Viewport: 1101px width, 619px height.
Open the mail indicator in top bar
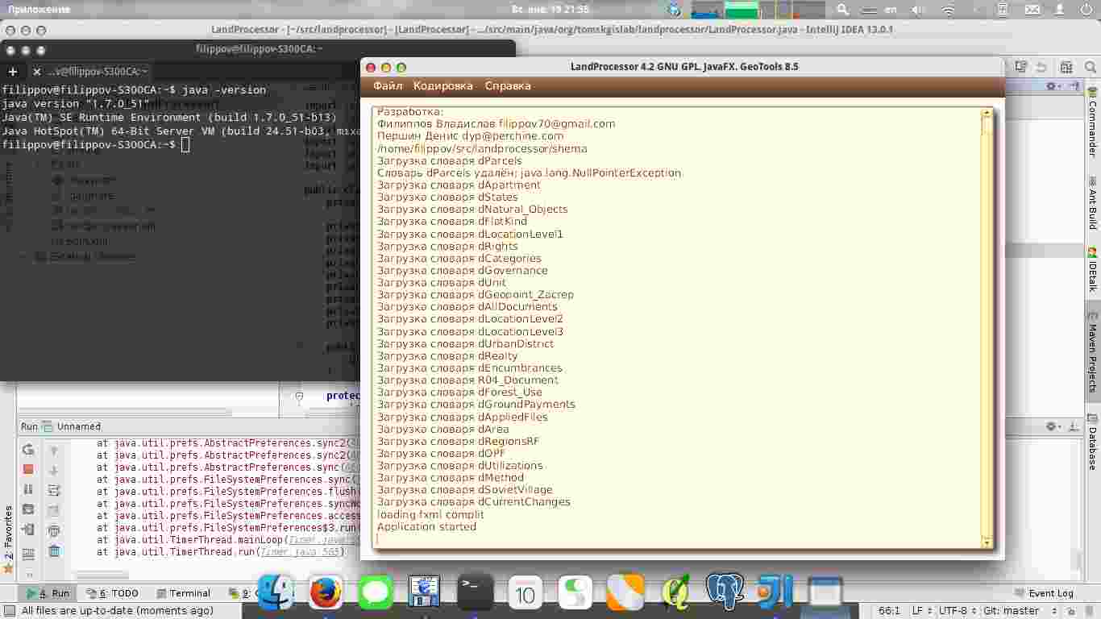coord(1032,10)
